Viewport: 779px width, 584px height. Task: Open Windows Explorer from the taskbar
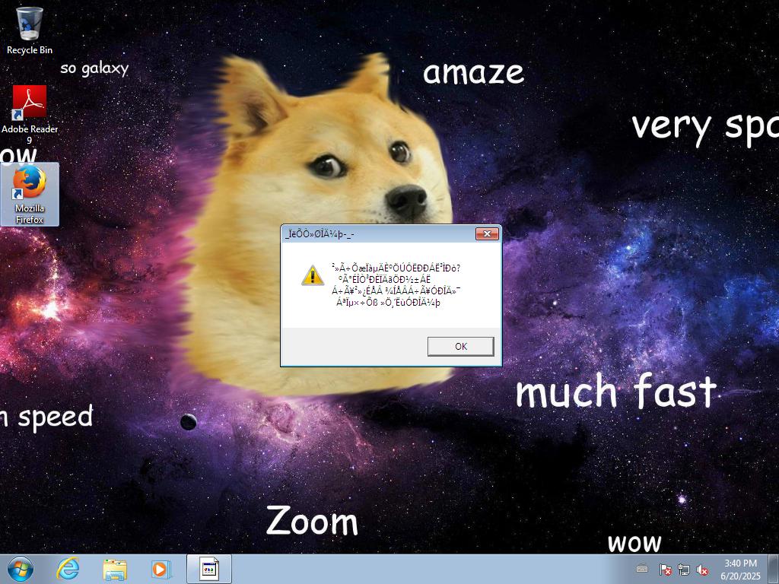pos(115,569)
